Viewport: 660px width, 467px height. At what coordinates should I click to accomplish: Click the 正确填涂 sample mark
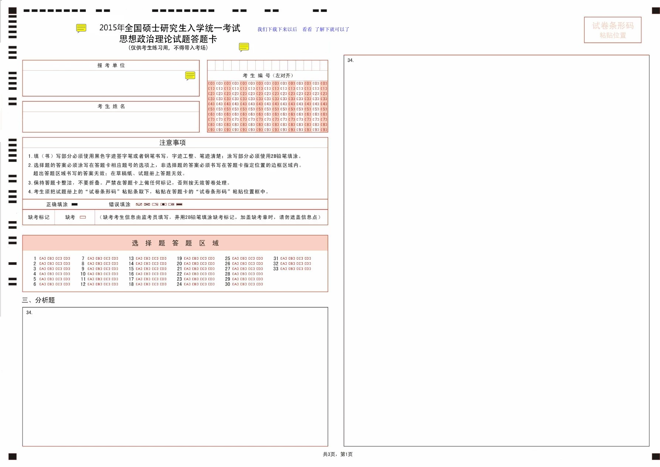pos(75,204)
